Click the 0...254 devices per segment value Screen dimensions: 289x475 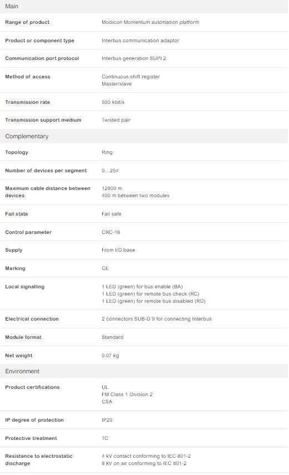pos(110,171)
